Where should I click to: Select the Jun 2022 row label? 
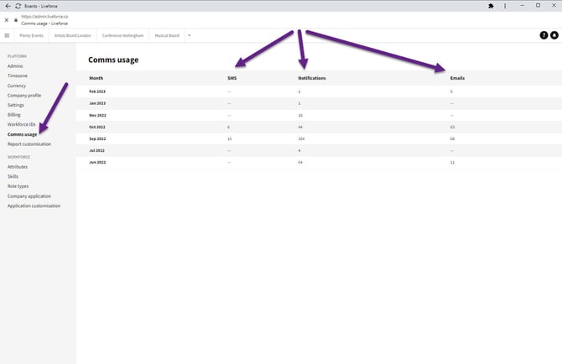tap(97, 163)
